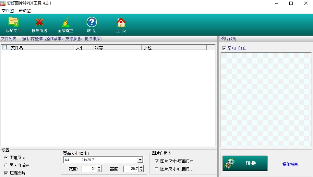Increase page width with the up arrow
313x177 pixels.
(x=99, y=167)
